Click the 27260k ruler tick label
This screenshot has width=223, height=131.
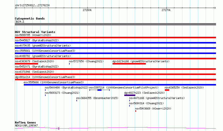87,10
